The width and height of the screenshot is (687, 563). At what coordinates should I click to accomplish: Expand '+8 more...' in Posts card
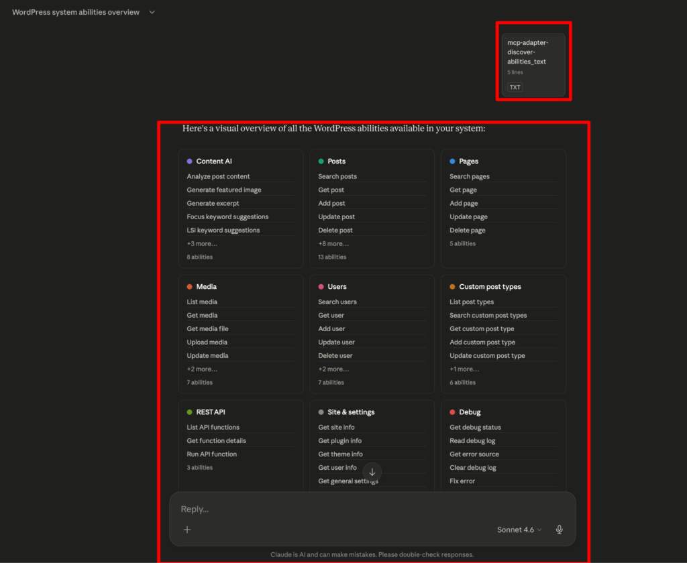pyautogui.click(x=333, y=243)
